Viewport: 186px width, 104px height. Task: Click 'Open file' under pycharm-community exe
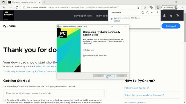pyautogui.click(x=117, y=20)
